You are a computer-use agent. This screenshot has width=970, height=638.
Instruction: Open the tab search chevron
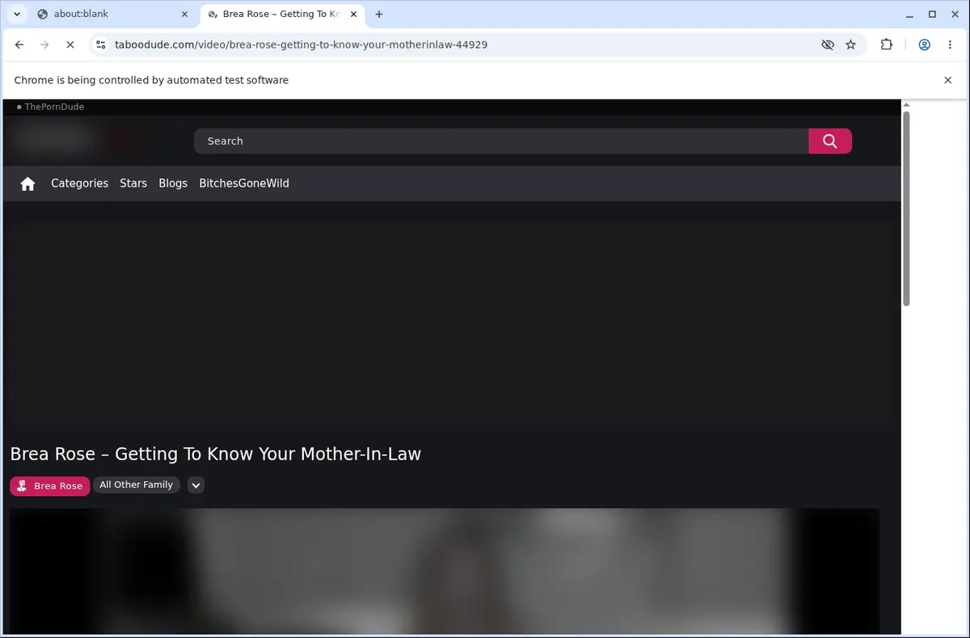pyautogui.click(x=16, y=14)
